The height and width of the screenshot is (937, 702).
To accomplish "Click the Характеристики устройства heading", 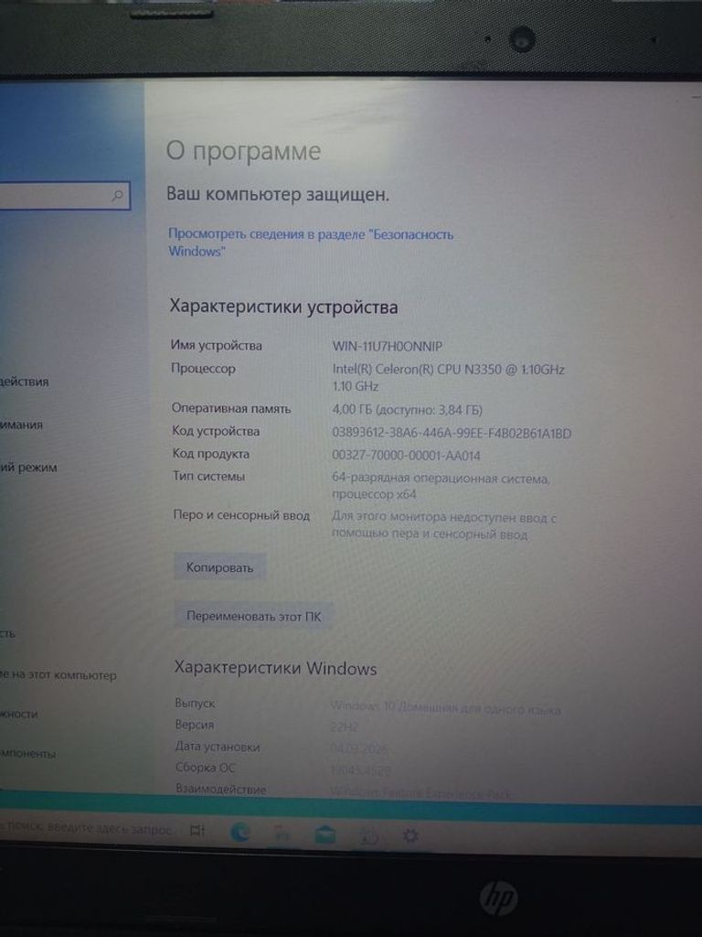I will pyautogui.click(x=283, y=307).
